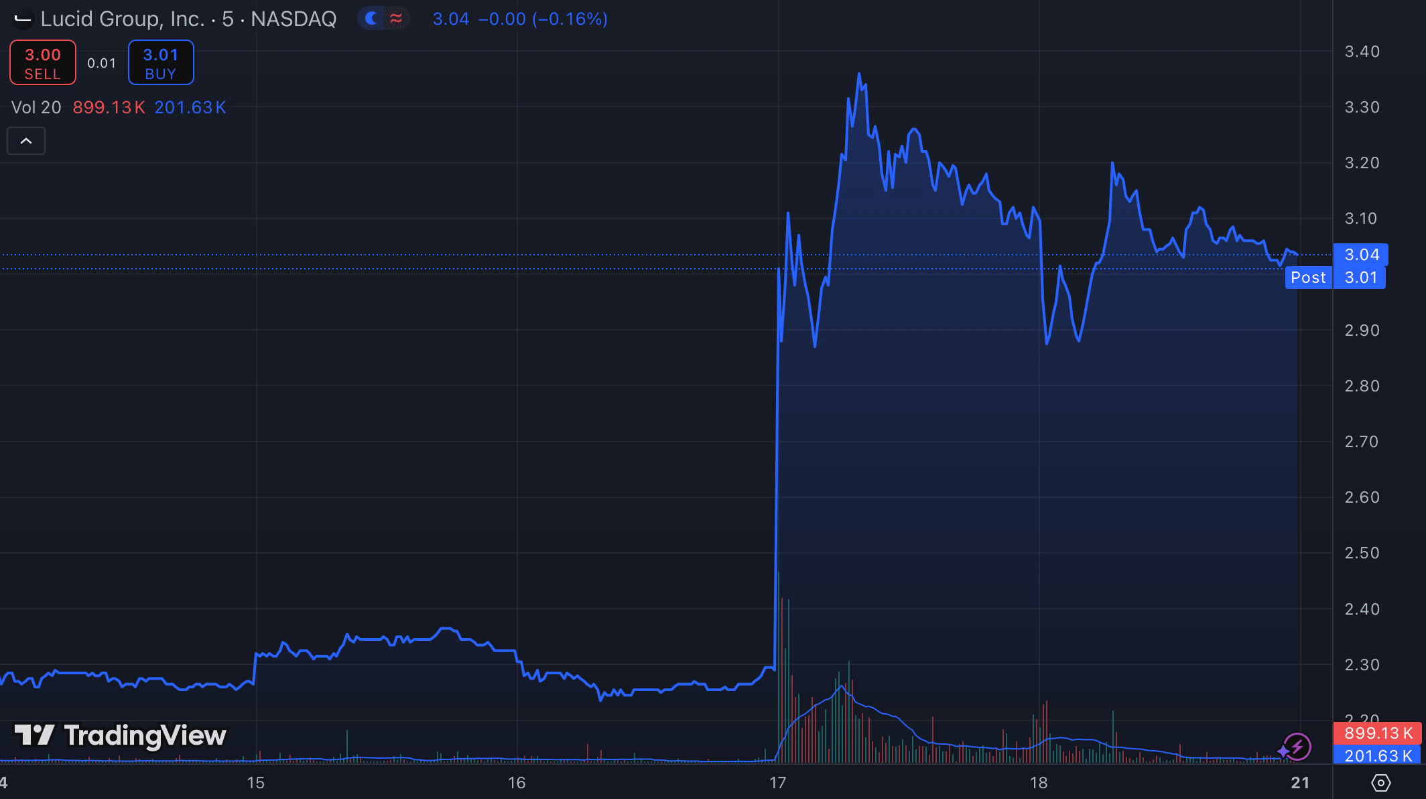Click the date label 18 on time axis

pos(1039,782)
